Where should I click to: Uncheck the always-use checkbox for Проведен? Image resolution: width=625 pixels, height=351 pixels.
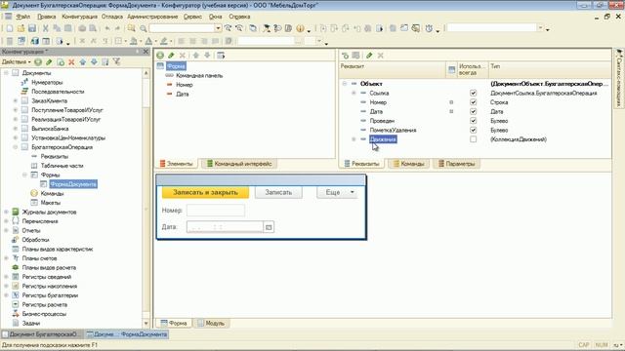pyautogui.click(x=473, y=121)
